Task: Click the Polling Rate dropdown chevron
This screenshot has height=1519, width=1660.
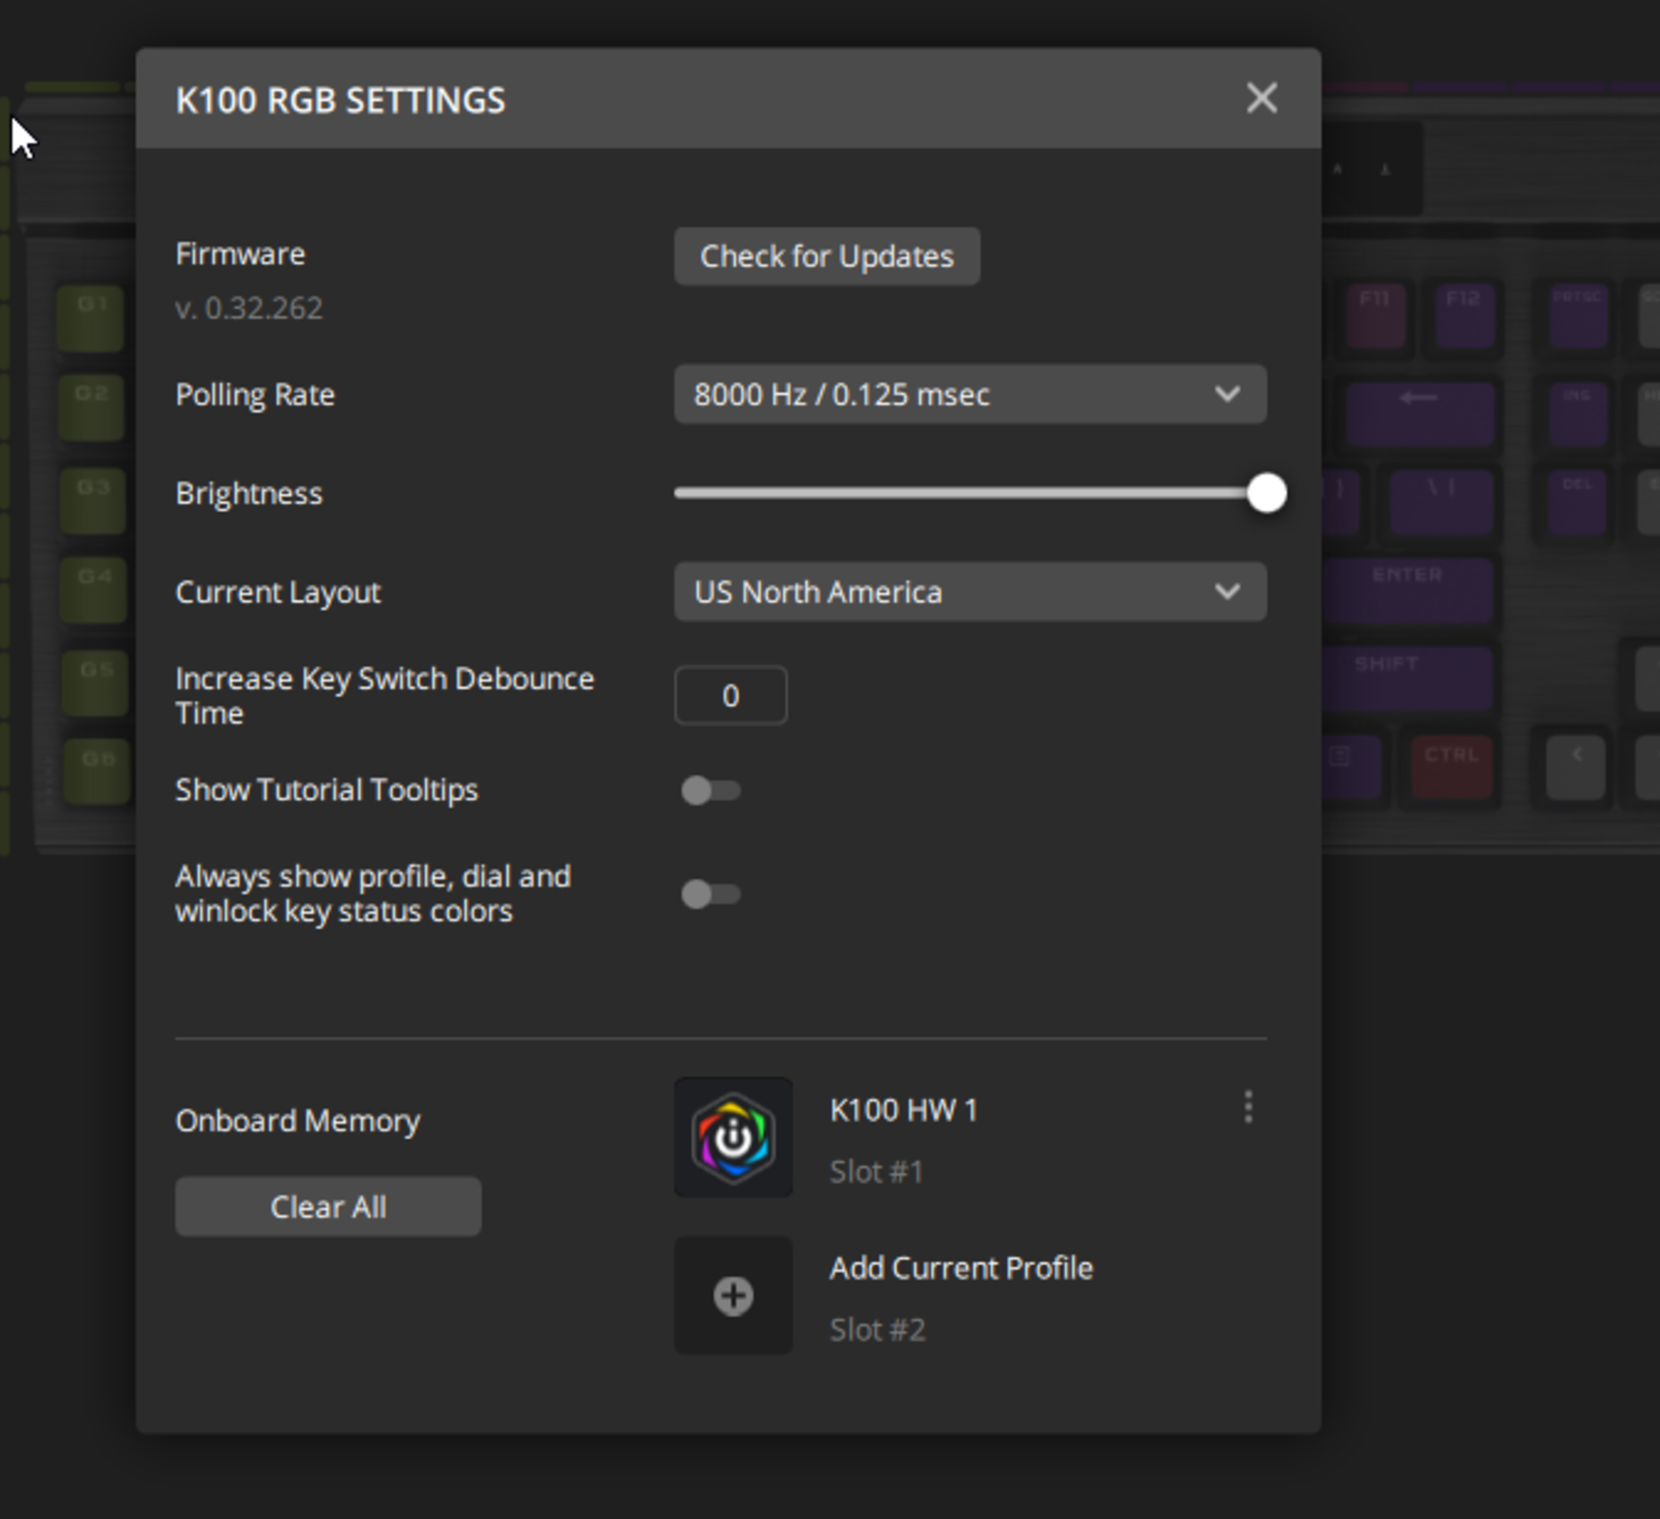Action: [1227, 394]
